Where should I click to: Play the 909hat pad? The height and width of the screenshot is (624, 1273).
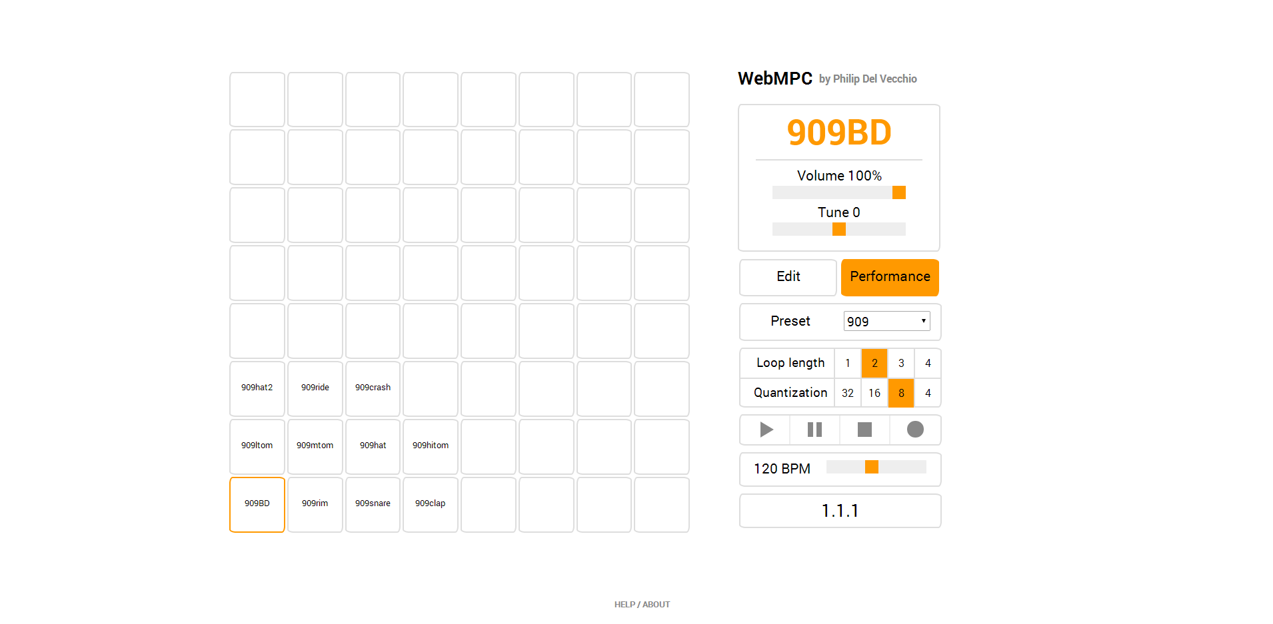pos(373,446)
